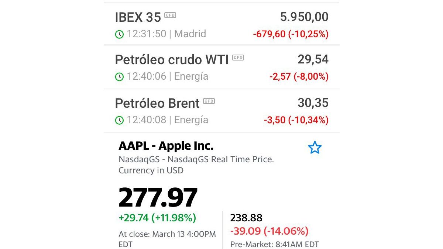Select IBEX 35 change -679,60 (-10,25%)
The image size is (443, 249).
point(291,34)
